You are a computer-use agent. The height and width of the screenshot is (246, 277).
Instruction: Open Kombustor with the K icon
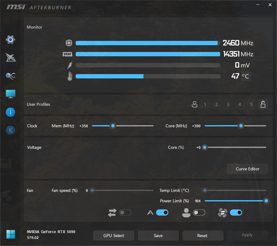click(x=10, y=130)
